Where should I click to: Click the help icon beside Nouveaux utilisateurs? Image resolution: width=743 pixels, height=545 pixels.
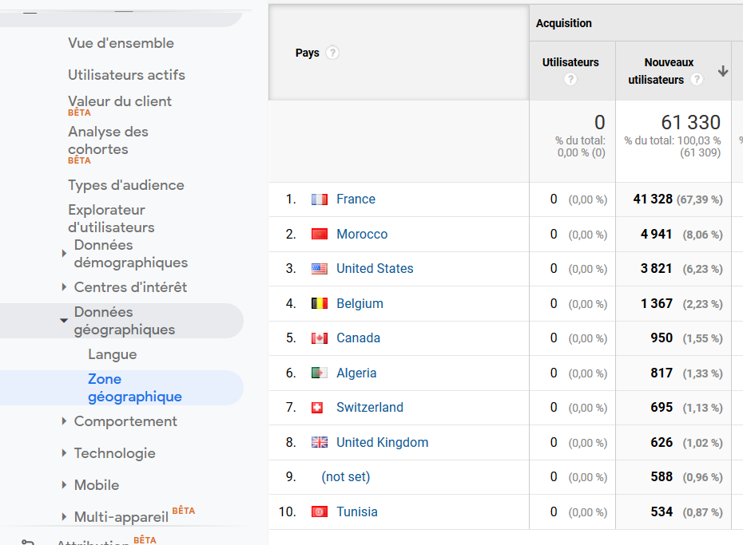[x=697, y=80]
